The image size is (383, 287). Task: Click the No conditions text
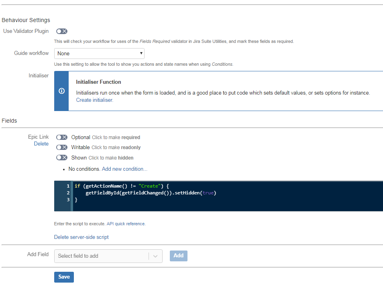click(84, 169)
